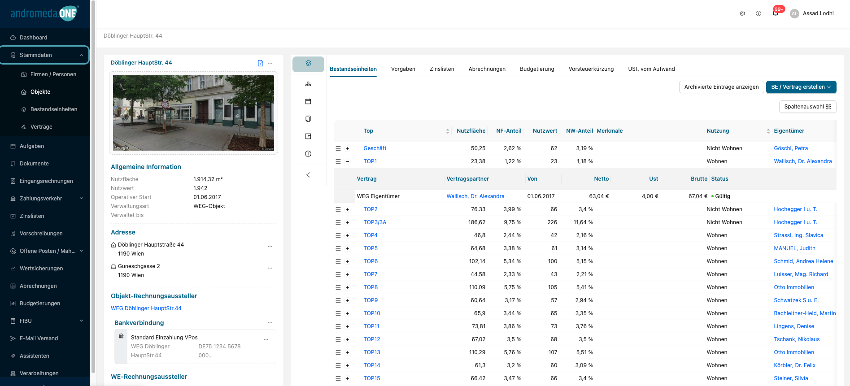This screenshot has width=850, height=386.
Task: Open the settings gear icon
Action: [742, 13]
